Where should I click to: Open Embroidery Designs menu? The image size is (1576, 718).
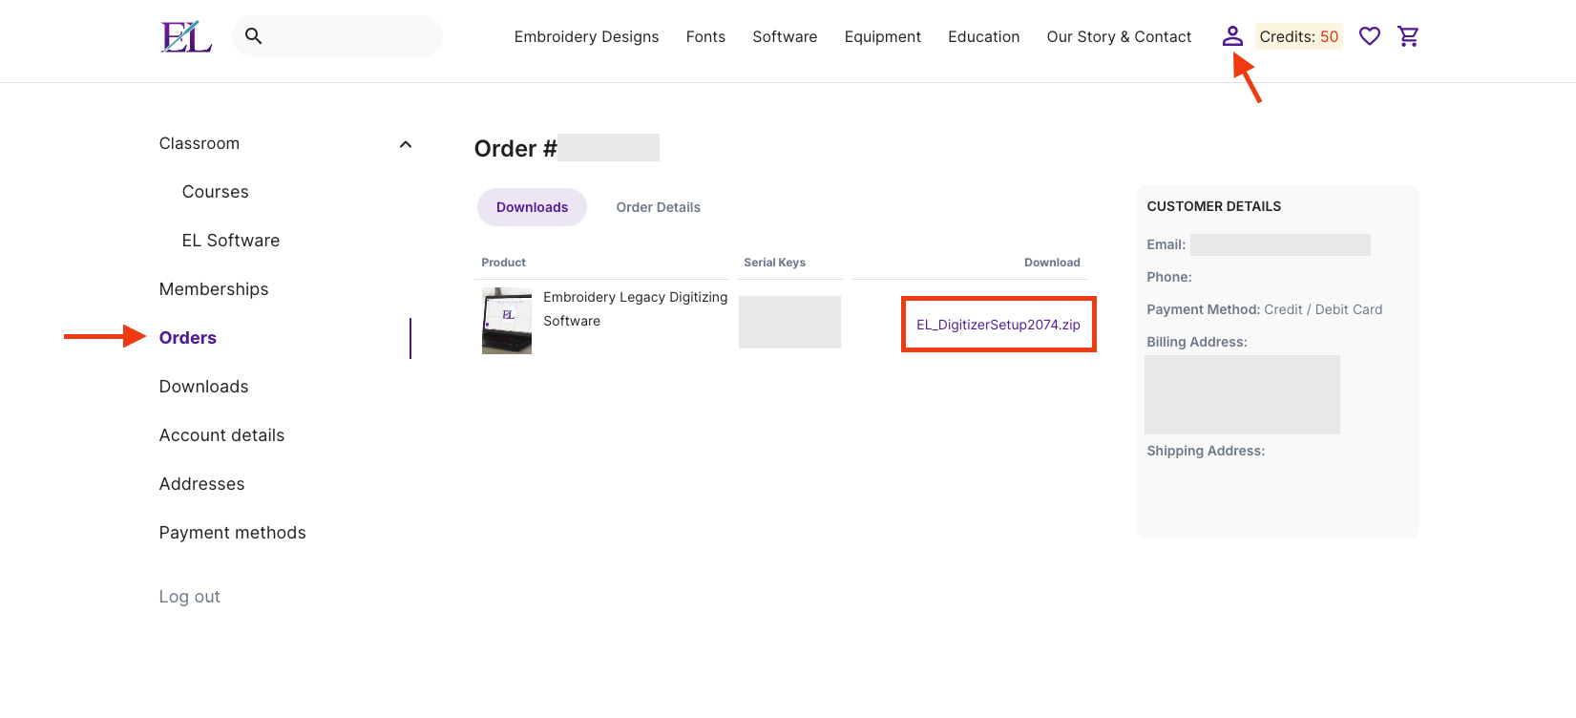[586, 36]
